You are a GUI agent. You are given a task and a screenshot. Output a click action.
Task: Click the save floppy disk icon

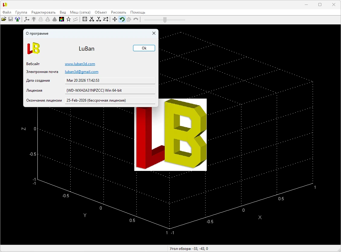11,19
